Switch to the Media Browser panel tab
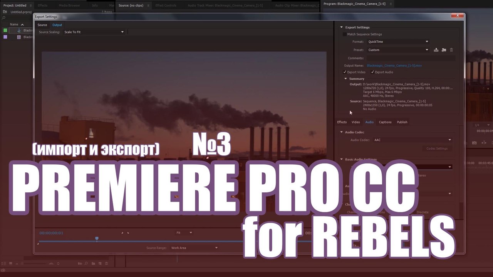 click(x=69, y=6)
